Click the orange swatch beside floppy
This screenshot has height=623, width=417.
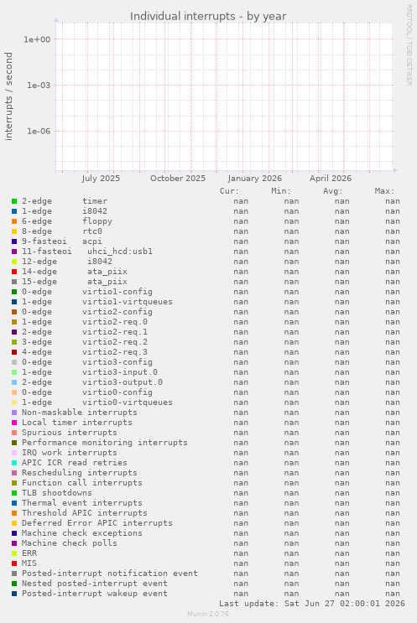14,221
